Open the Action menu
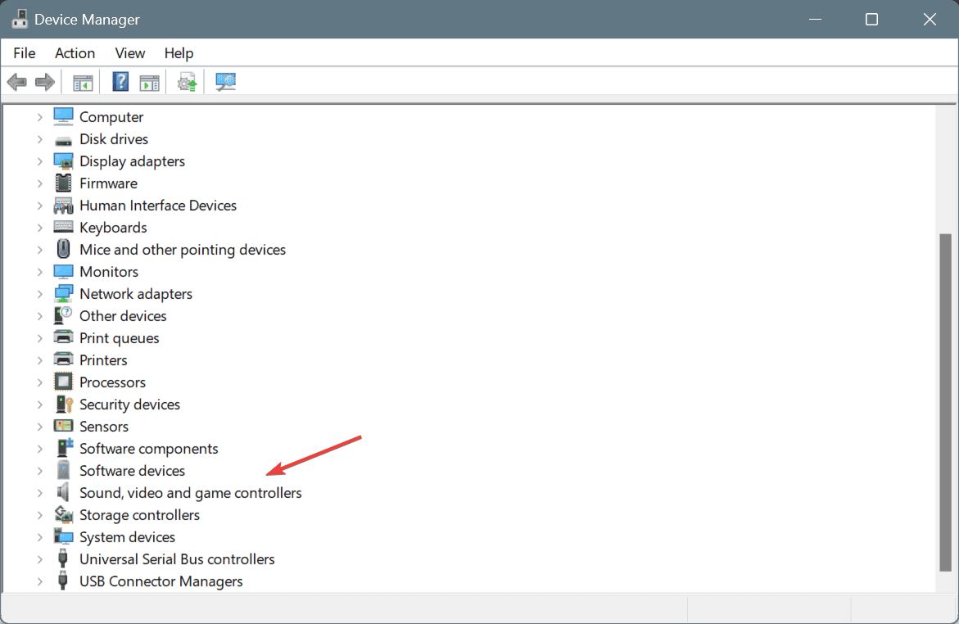 pos(75,53)
